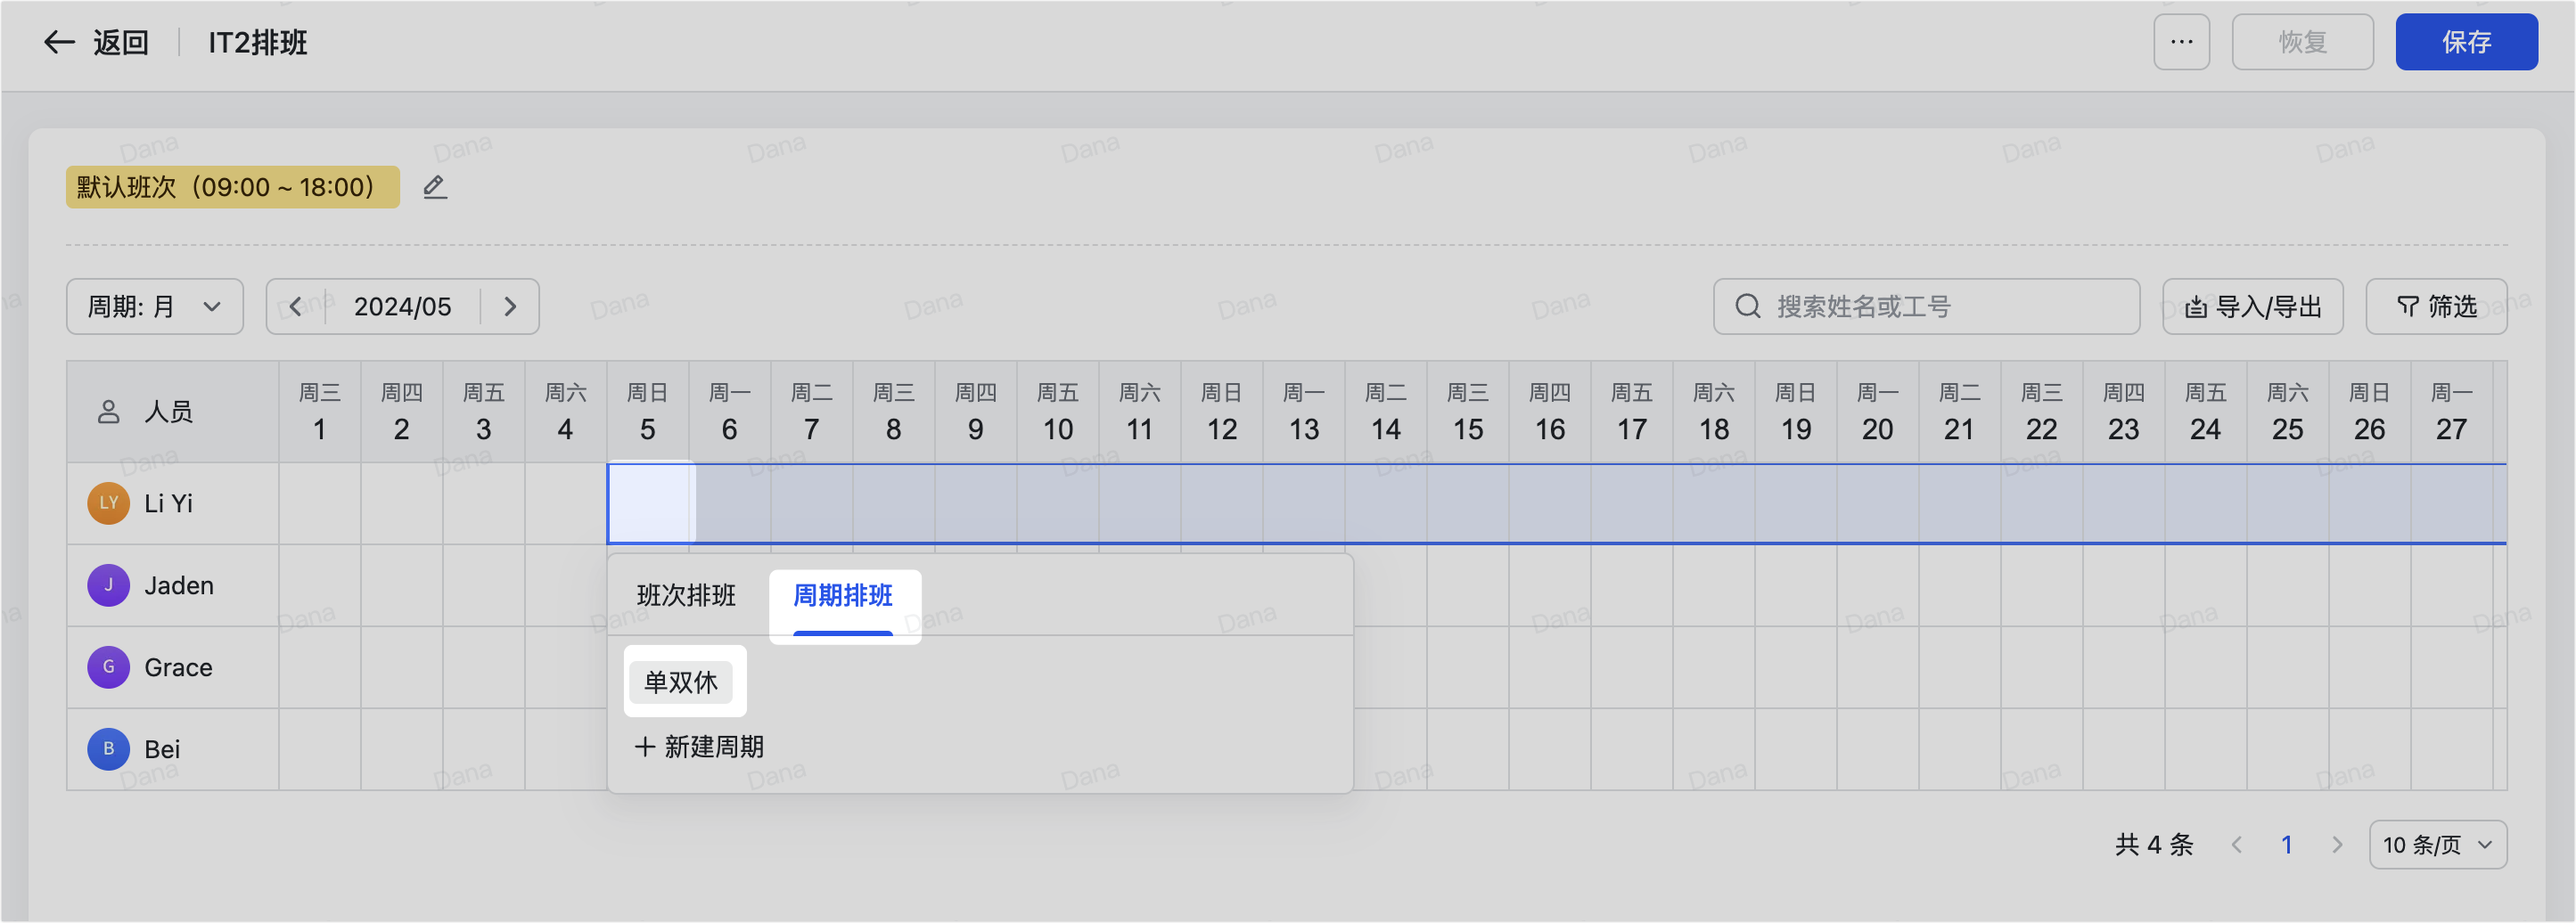Click Jaden's purple avatar icon
The image size is (2576, 923).
tap(109, 585)
